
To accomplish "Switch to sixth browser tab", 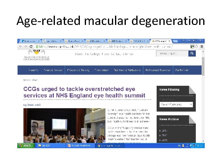I will pos(139,41).
